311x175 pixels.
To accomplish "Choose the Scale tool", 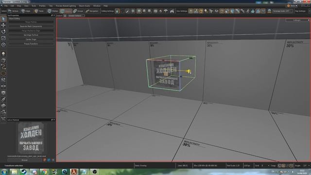I will 3,38.
